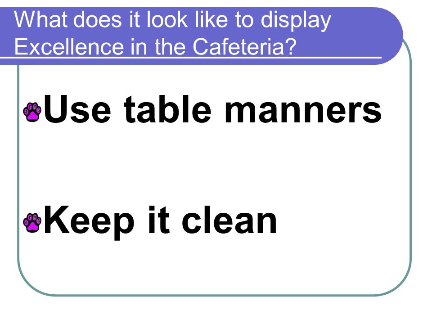Screen dimensions: 432x324
Task: Click the word look in the title
Action: pos(167,19)
